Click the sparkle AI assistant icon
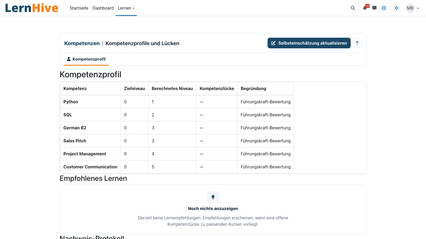This screenshot has height=239, width=426. coord(396,8)
